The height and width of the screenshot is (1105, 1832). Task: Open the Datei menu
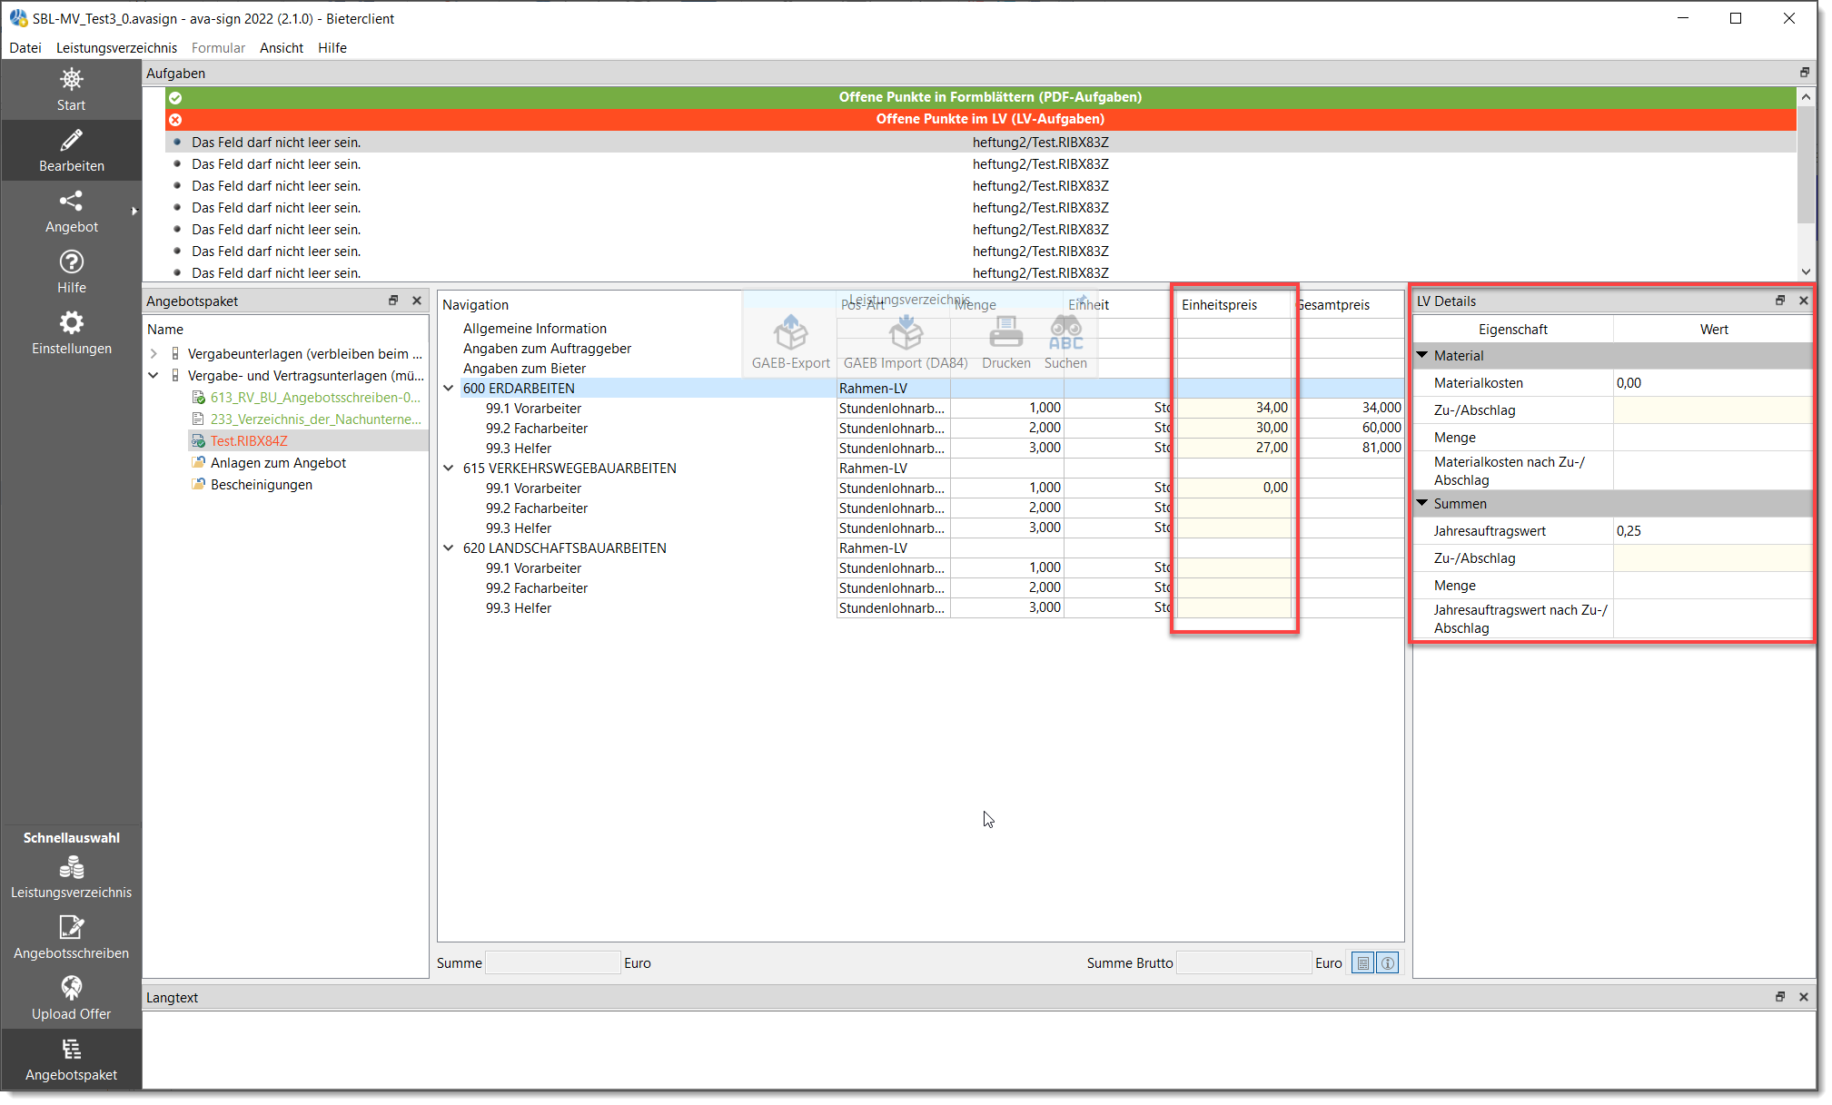[x=25, y=48]
